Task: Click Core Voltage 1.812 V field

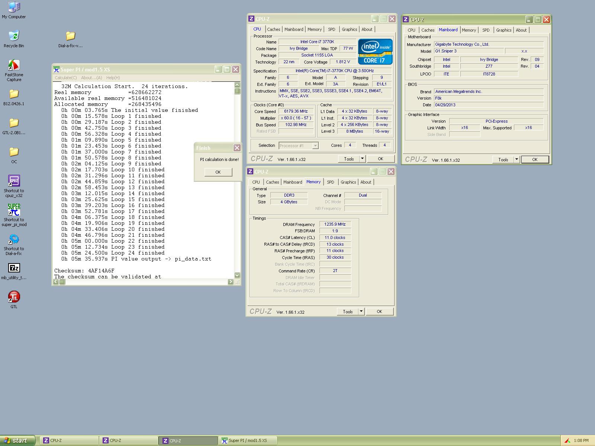Action: coord(343,62)
